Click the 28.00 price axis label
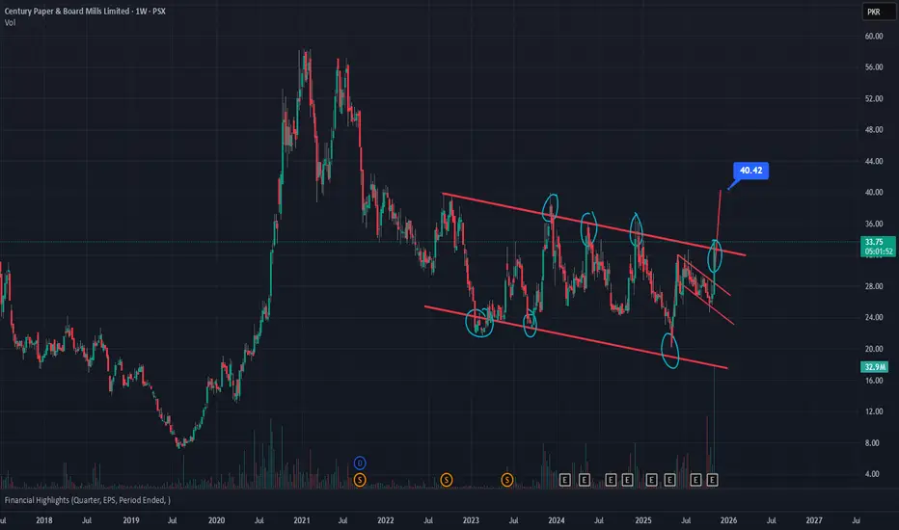The height and width of the screenshot is (530, 899). pos(874,286)
